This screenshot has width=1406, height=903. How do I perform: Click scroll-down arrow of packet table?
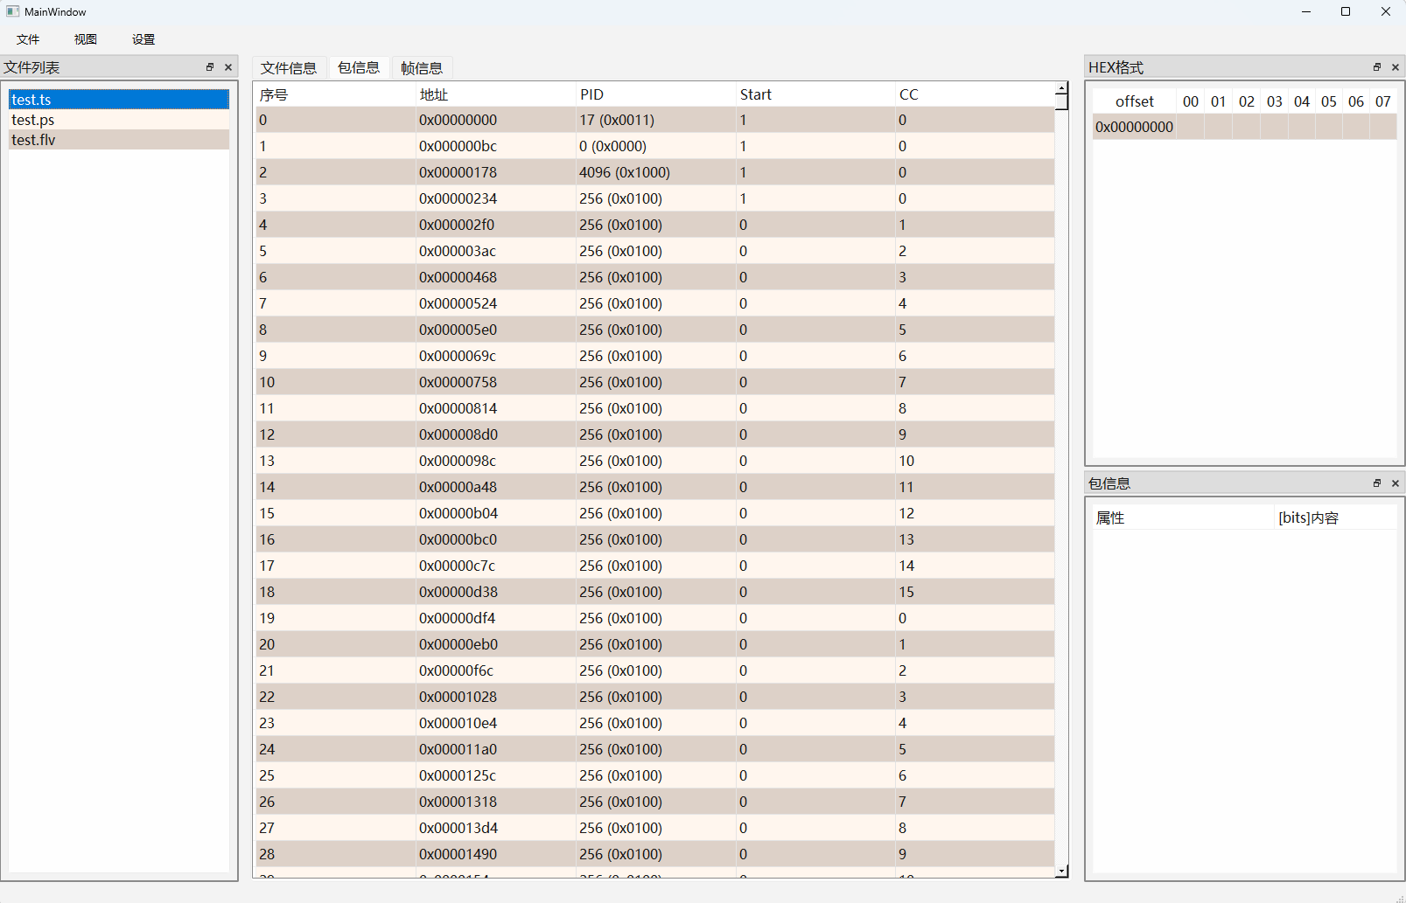(1061, 872)
